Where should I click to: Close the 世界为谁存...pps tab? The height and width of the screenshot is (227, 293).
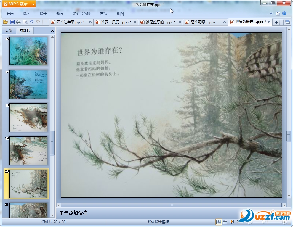pos(269,22)
